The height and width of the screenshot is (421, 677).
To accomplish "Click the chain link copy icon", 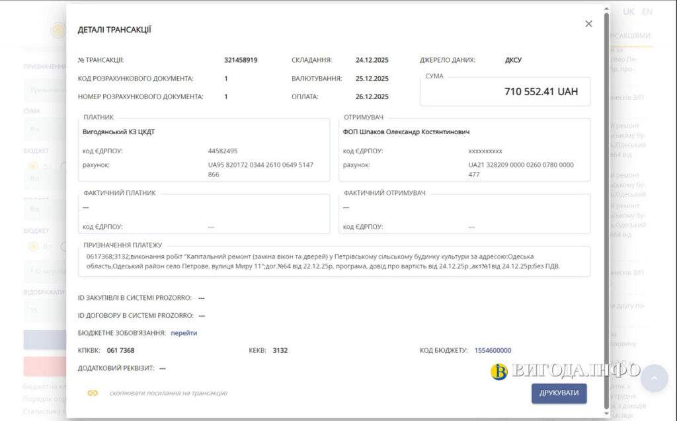I will pos(93,393).
